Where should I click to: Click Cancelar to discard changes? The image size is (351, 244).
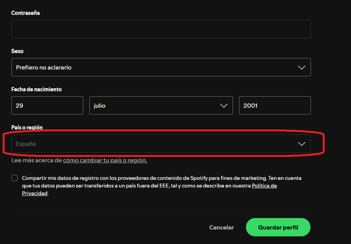pos(221,227)
